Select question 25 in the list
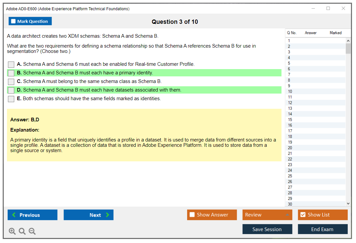The image size is (356, 243). pos(290,176)
